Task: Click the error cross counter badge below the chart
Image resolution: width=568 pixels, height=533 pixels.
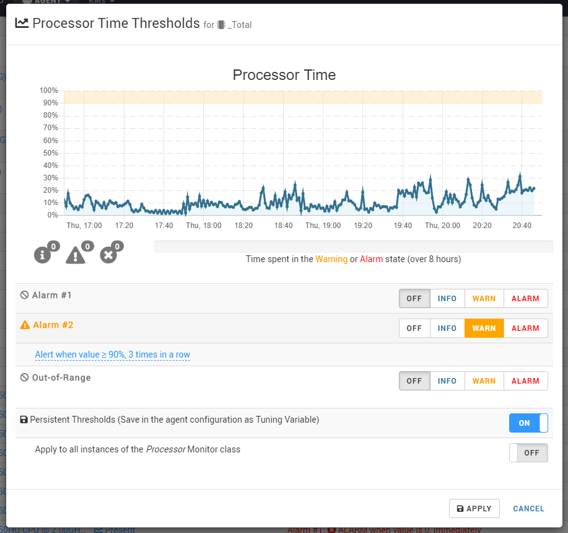Action: 108,254
